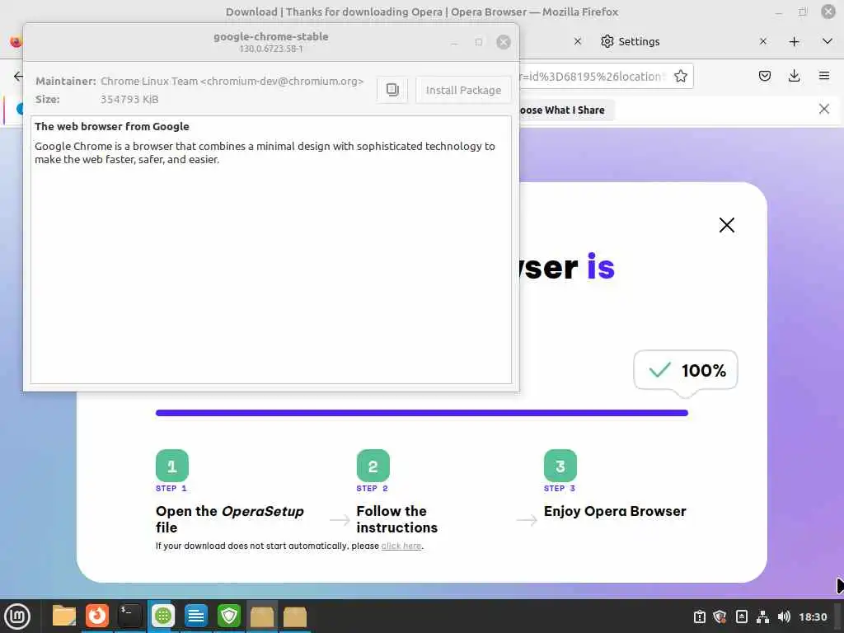Screen dimensions: 844x633
Task: Click the Step 1 numbered green icon
Action: pyautogui.click(x=171, y=466)
